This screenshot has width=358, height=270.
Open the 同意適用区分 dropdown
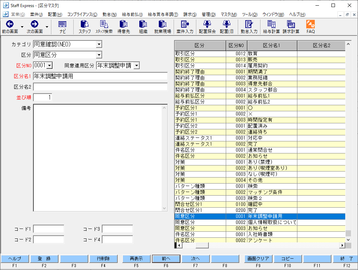point(136,66)
